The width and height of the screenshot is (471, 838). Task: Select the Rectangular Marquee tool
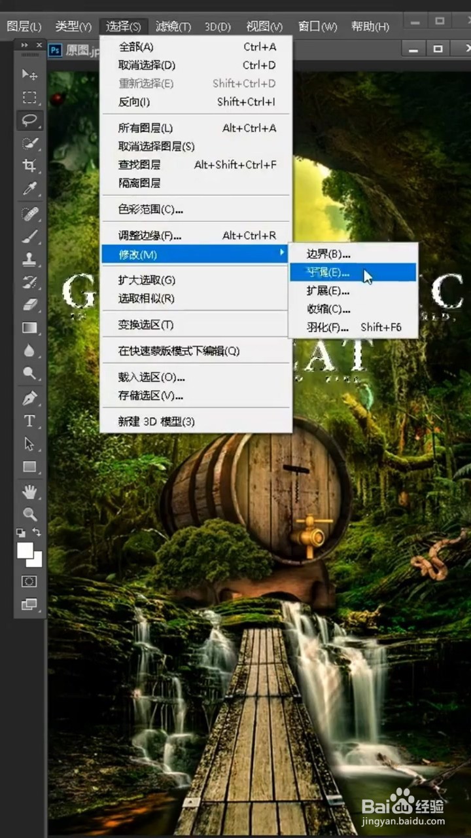(x=29, y=98)
